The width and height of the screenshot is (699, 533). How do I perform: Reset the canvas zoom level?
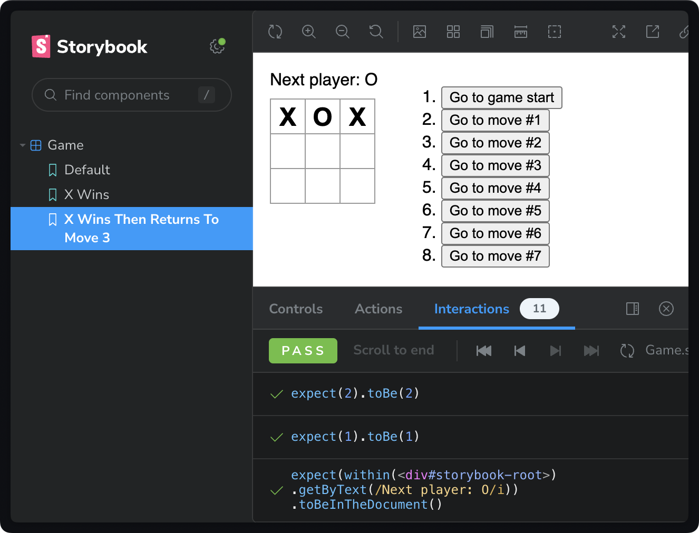click(x=376, y=32)
